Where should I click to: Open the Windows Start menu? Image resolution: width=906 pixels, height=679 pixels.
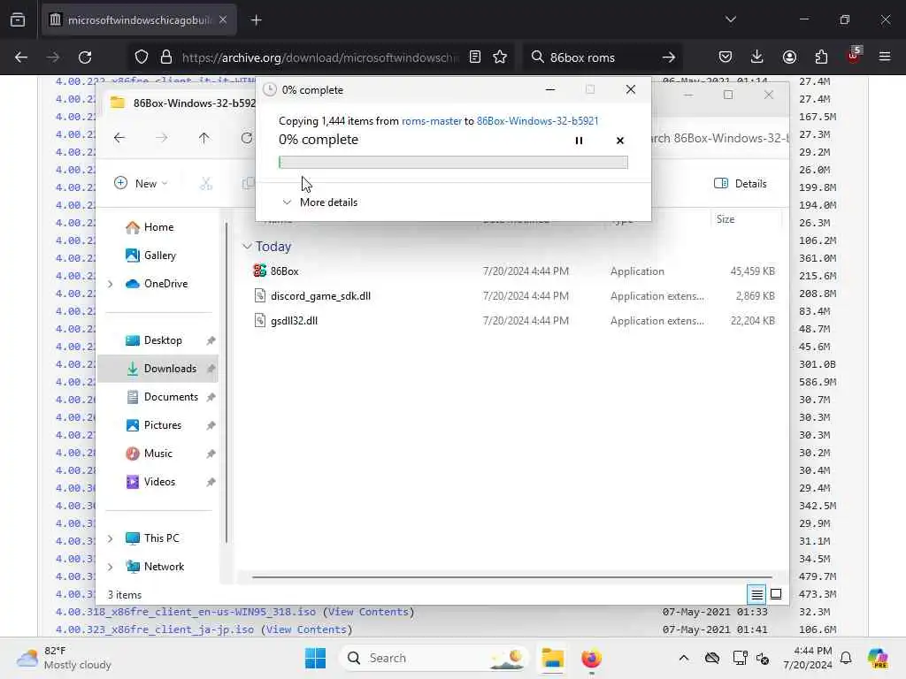click(315, 658)
